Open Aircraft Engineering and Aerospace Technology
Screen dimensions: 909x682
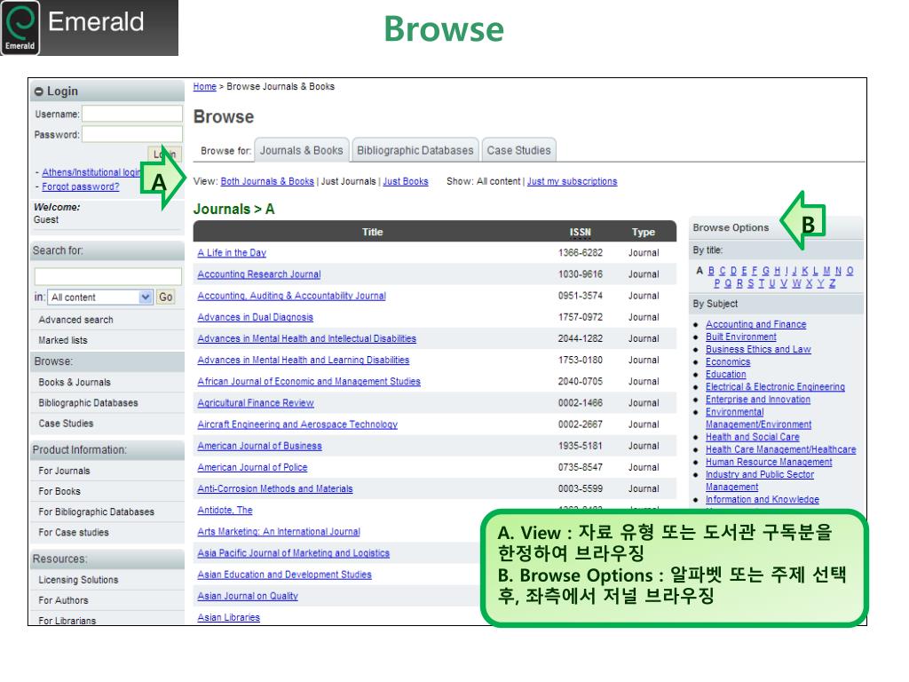[x=297, y=424]
